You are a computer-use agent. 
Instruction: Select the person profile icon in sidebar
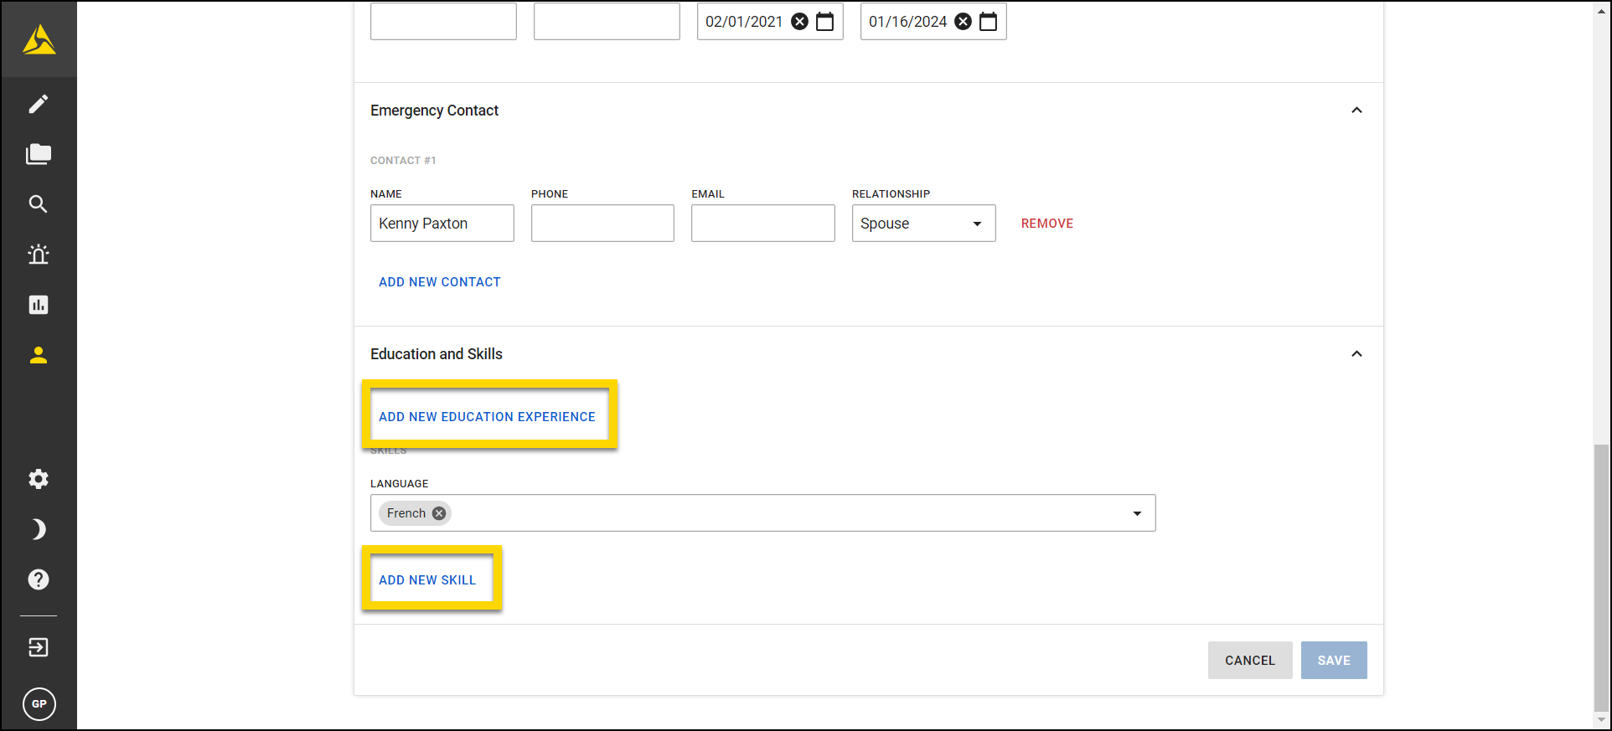[x=39, y=355]
